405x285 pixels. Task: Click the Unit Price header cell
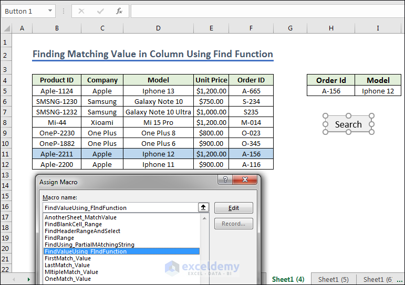(211, 80)
